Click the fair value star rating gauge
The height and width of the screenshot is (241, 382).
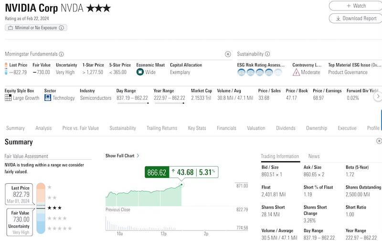pyautogui.click(x=41, y=208)
